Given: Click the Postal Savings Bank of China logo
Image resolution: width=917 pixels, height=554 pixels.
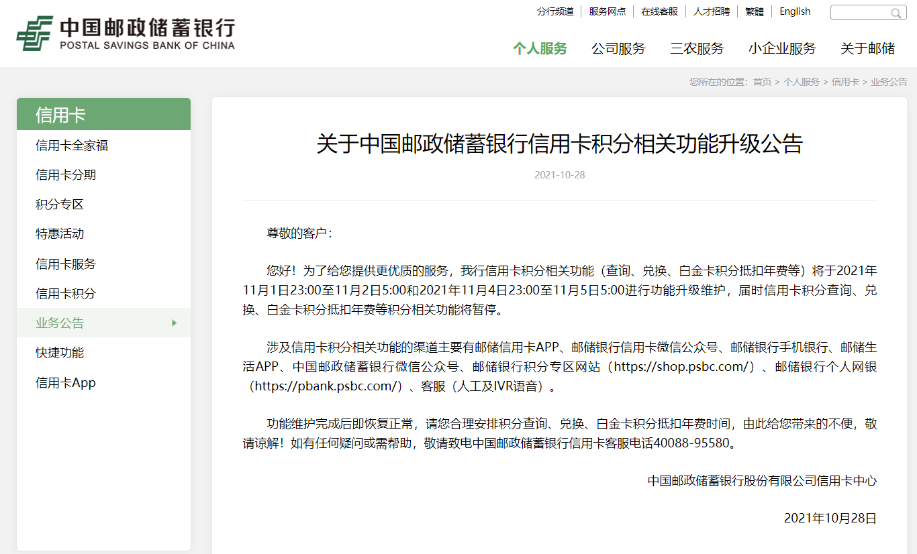Looking at the screenshot, I should click(x=126, y=34).
